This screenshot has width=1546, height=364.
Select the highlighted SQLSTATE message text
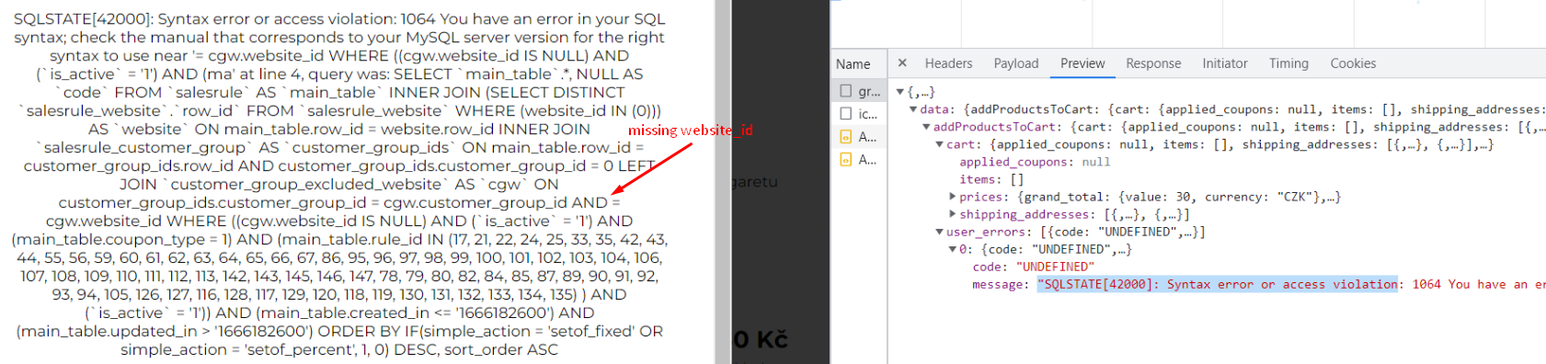tap(1218, 284)
